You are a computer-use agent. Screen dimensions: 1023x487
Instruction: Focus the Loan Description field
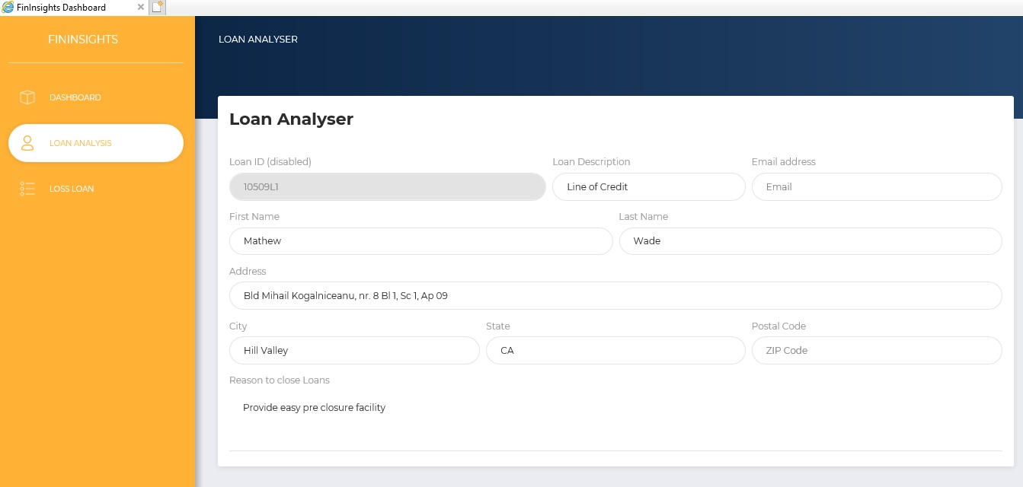(x=648, y=186)
